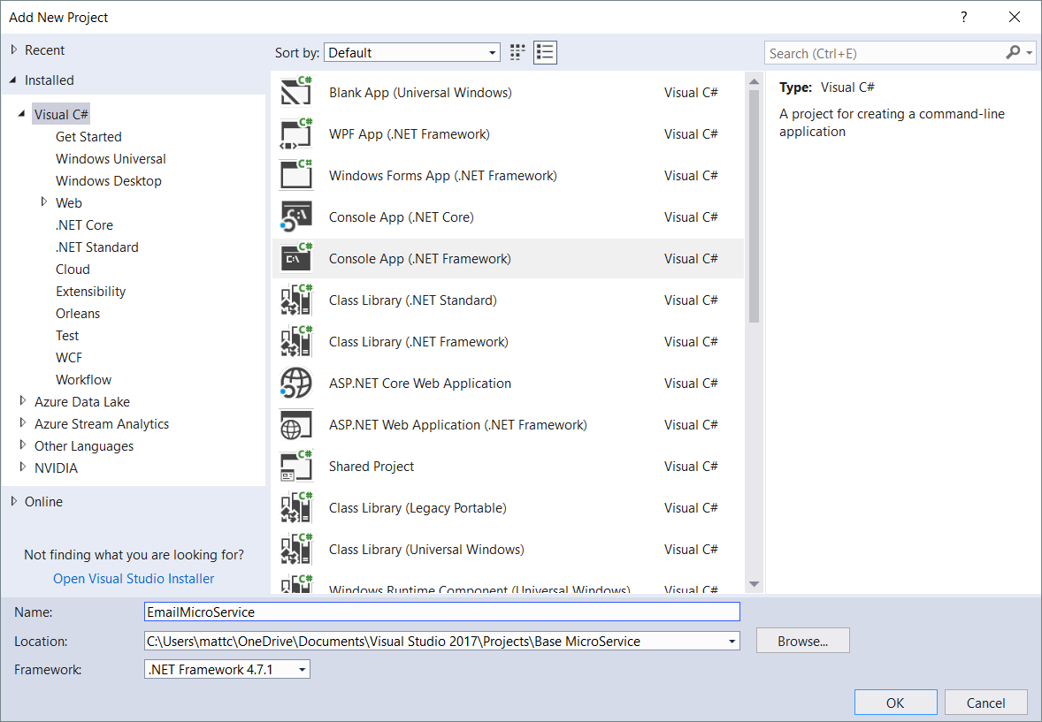
Task: Click the template list scroll down arrow
Action: [754, 584]
